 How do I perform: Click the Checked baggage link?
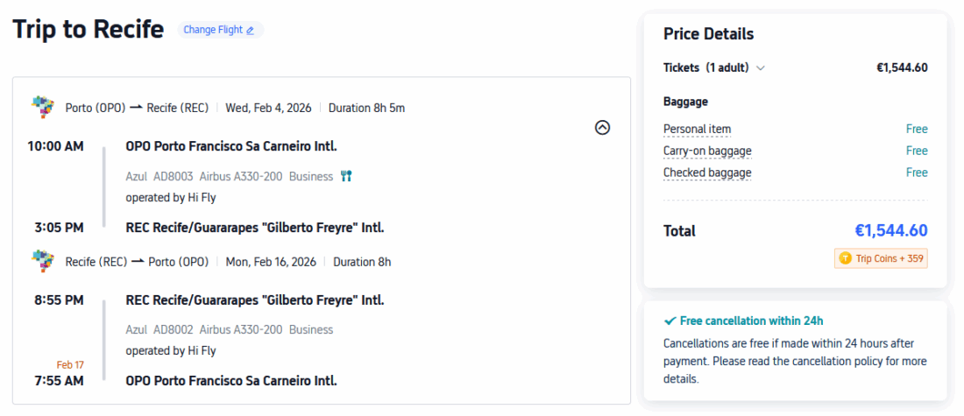pyautogui.click(x=707, y=173)
